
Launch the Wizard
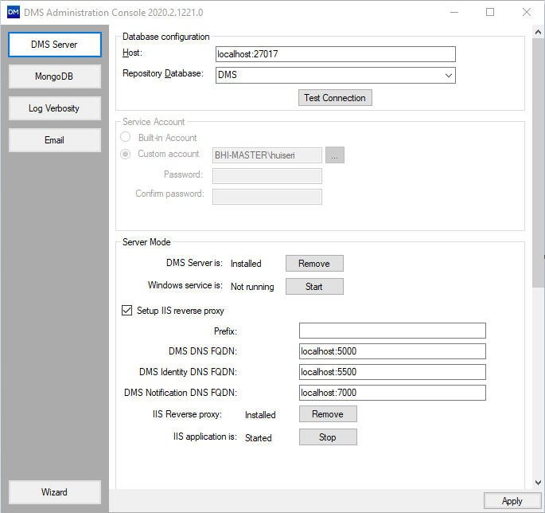(55, 492)
